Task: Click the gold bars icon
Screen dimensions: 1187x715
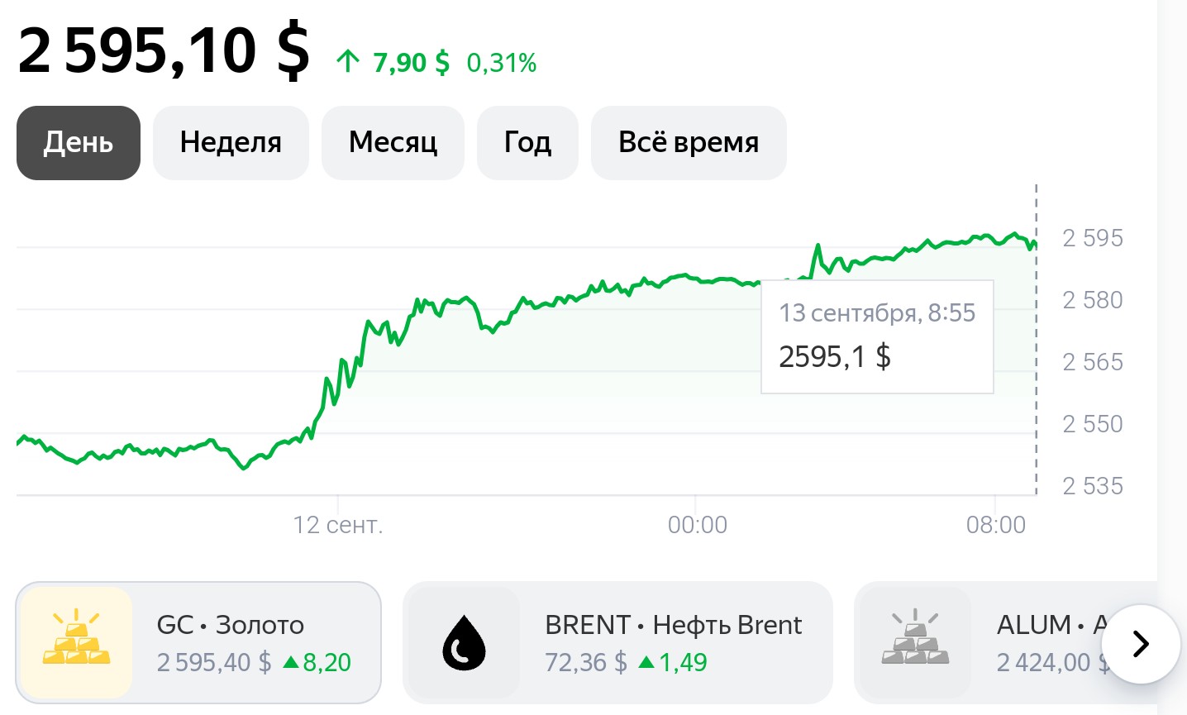Action: [76, 642]
